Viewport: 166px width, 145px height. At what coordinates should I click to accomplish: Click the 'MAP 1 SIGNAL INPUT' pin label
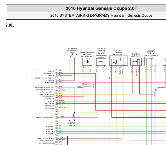pos(47,141)
